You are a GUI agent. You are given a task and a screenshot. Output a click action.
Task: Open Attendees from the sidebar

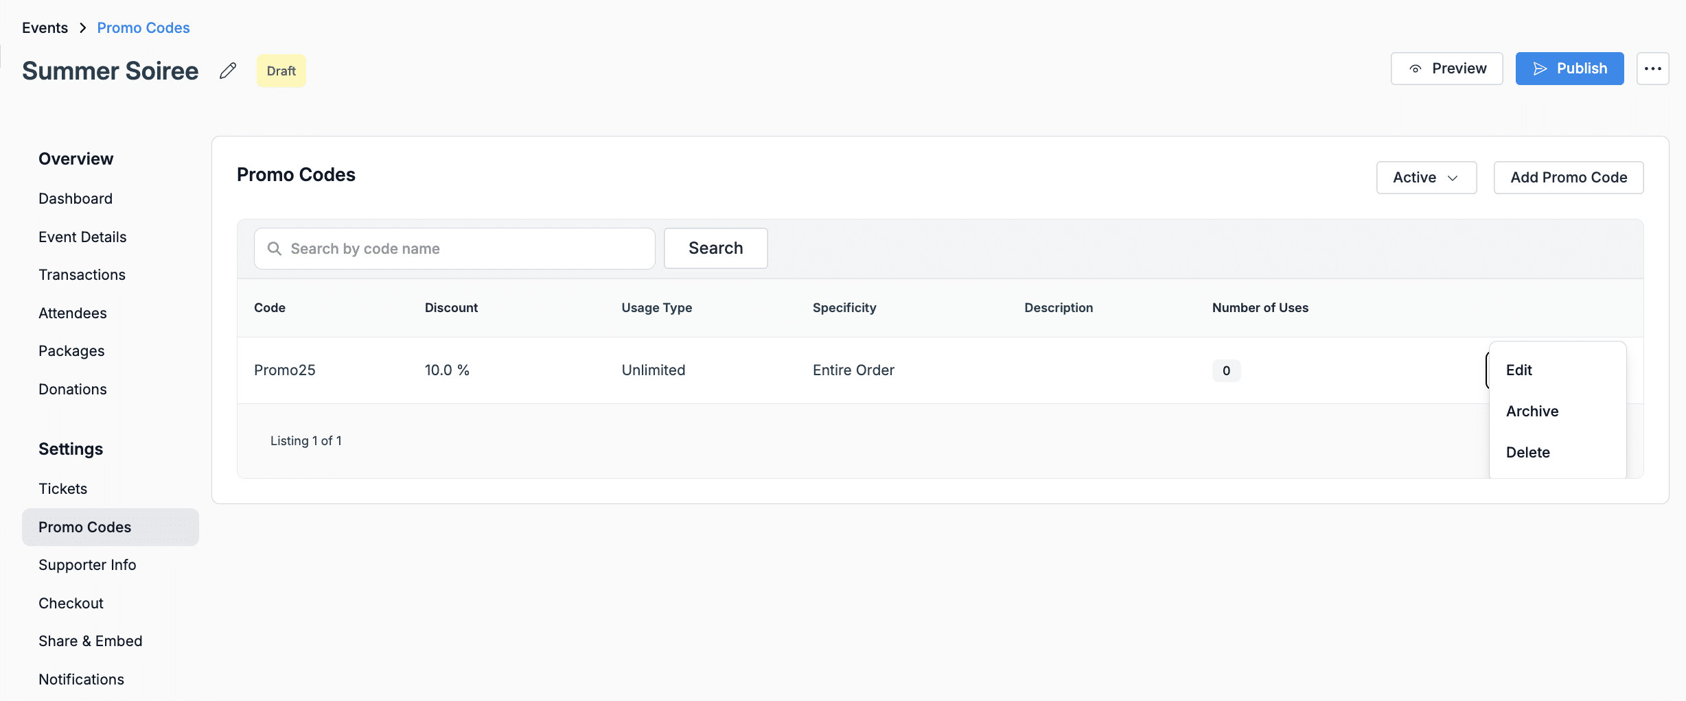(72, 313)
